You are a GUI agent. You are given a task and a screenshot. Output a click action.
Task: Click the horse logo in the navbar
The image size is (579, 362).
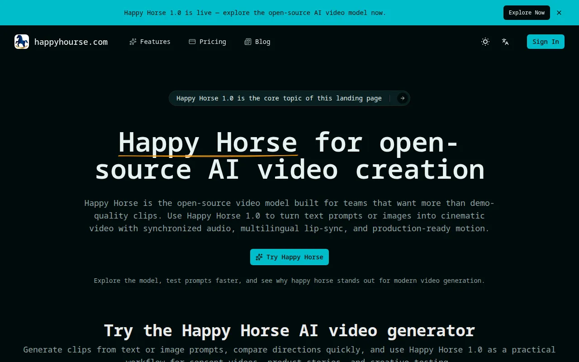pos(21,41)
